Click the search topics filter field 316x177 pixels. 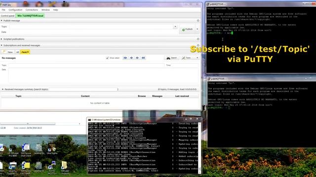tap(83, 89)
